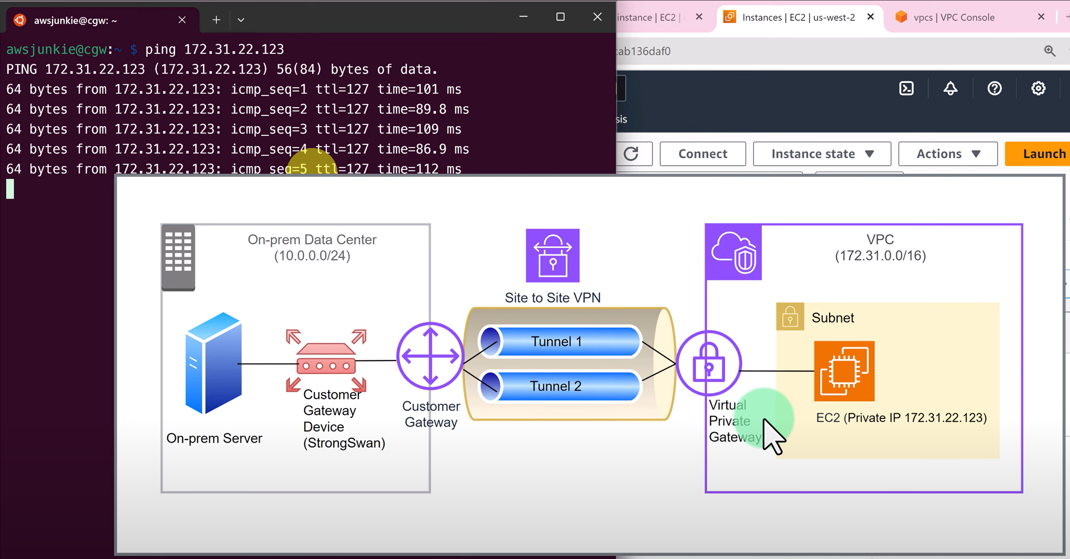Open terminal profile dropdown chevron
1070x559 pixels.
[x=241, y=20]
